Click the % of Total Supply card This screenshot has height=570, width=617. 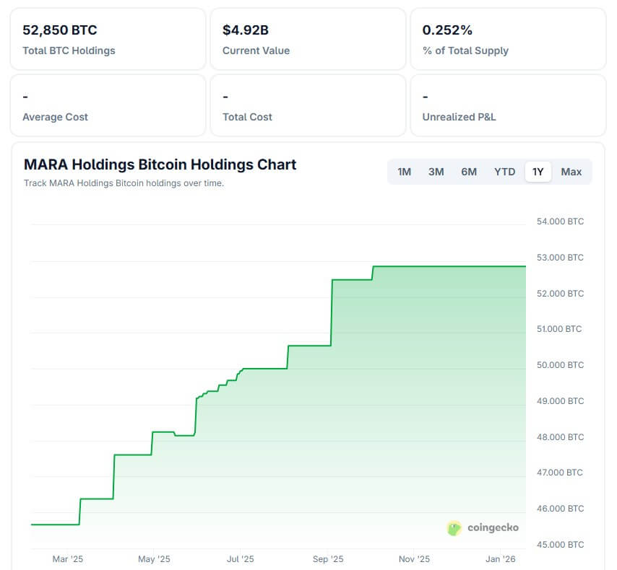508,39
